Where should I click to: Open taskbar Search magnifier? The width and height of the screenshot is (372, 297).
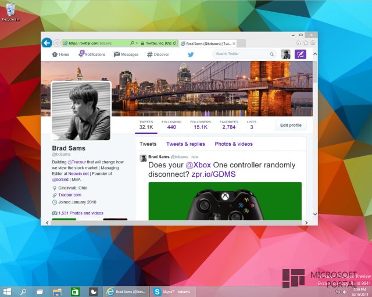click(23, 292)
